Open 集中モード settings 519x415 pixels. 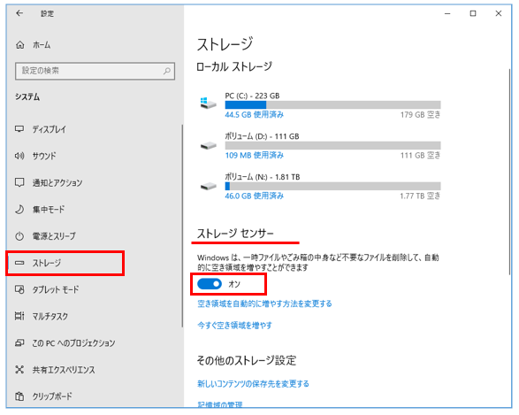[49, 210]
